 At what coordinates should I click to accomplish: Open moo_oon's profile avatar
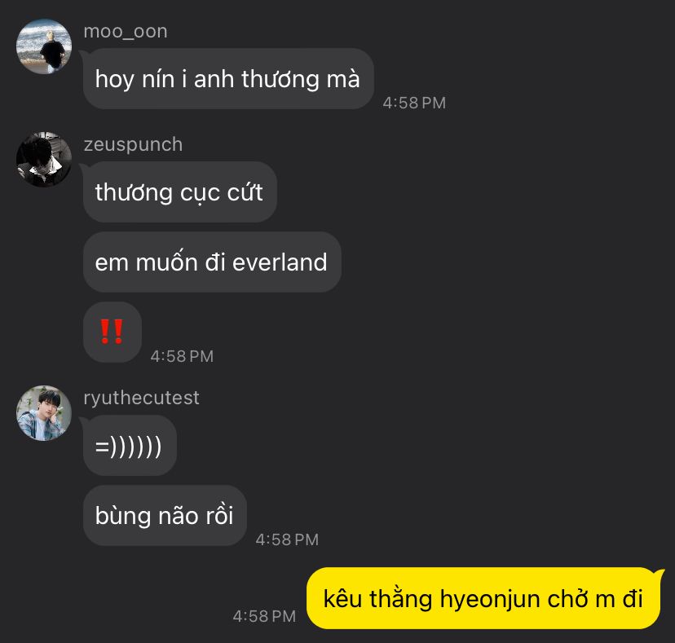44,46
